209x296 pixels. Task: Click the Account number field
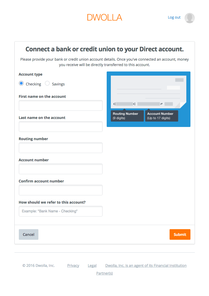click(x=61, y=169)
